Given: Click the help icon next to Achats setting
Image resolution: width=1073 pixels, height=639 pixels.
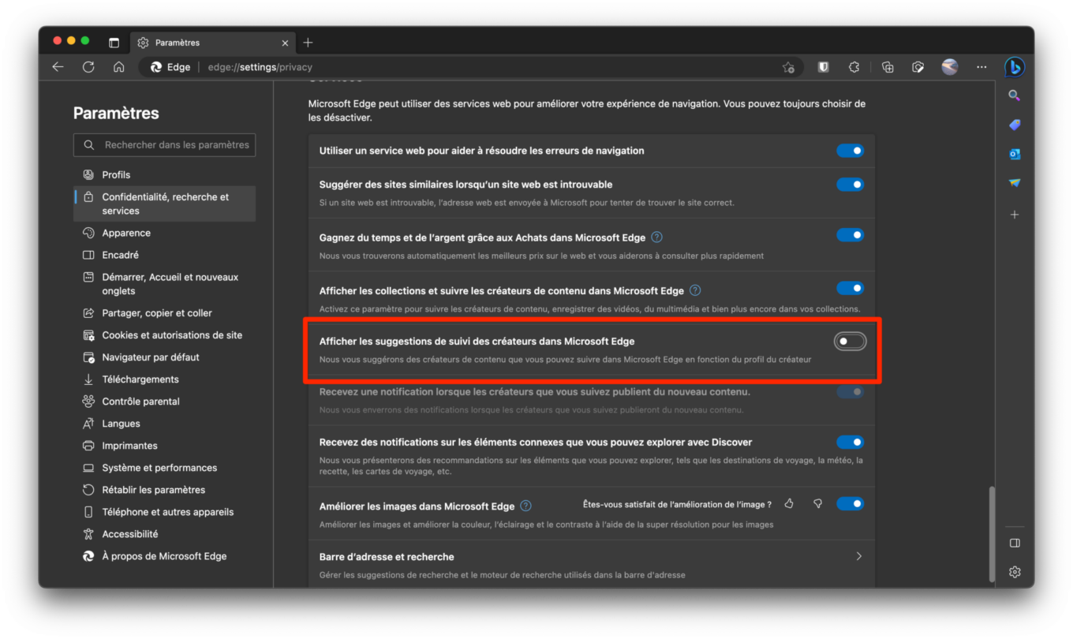Looking at the screenshot, I should pyautogui.click(x=656, y=237).
